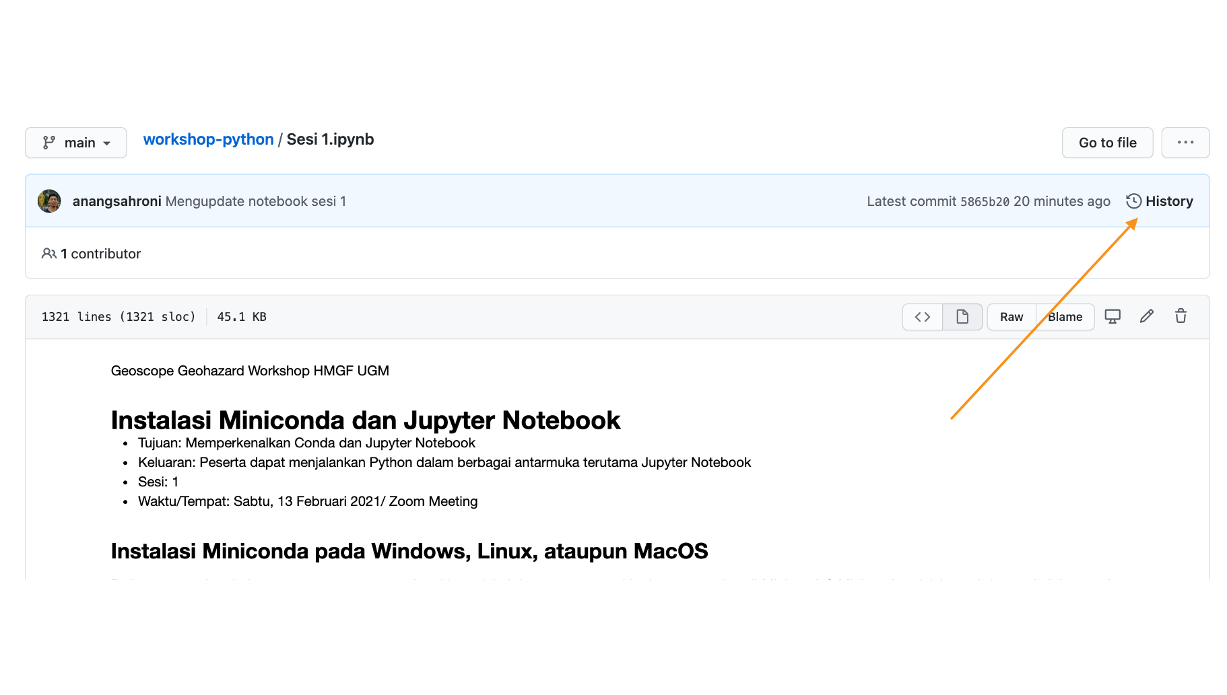The image size is (1227, 695).
Task: Click the git branch icon
Action: tap(49, 143)
